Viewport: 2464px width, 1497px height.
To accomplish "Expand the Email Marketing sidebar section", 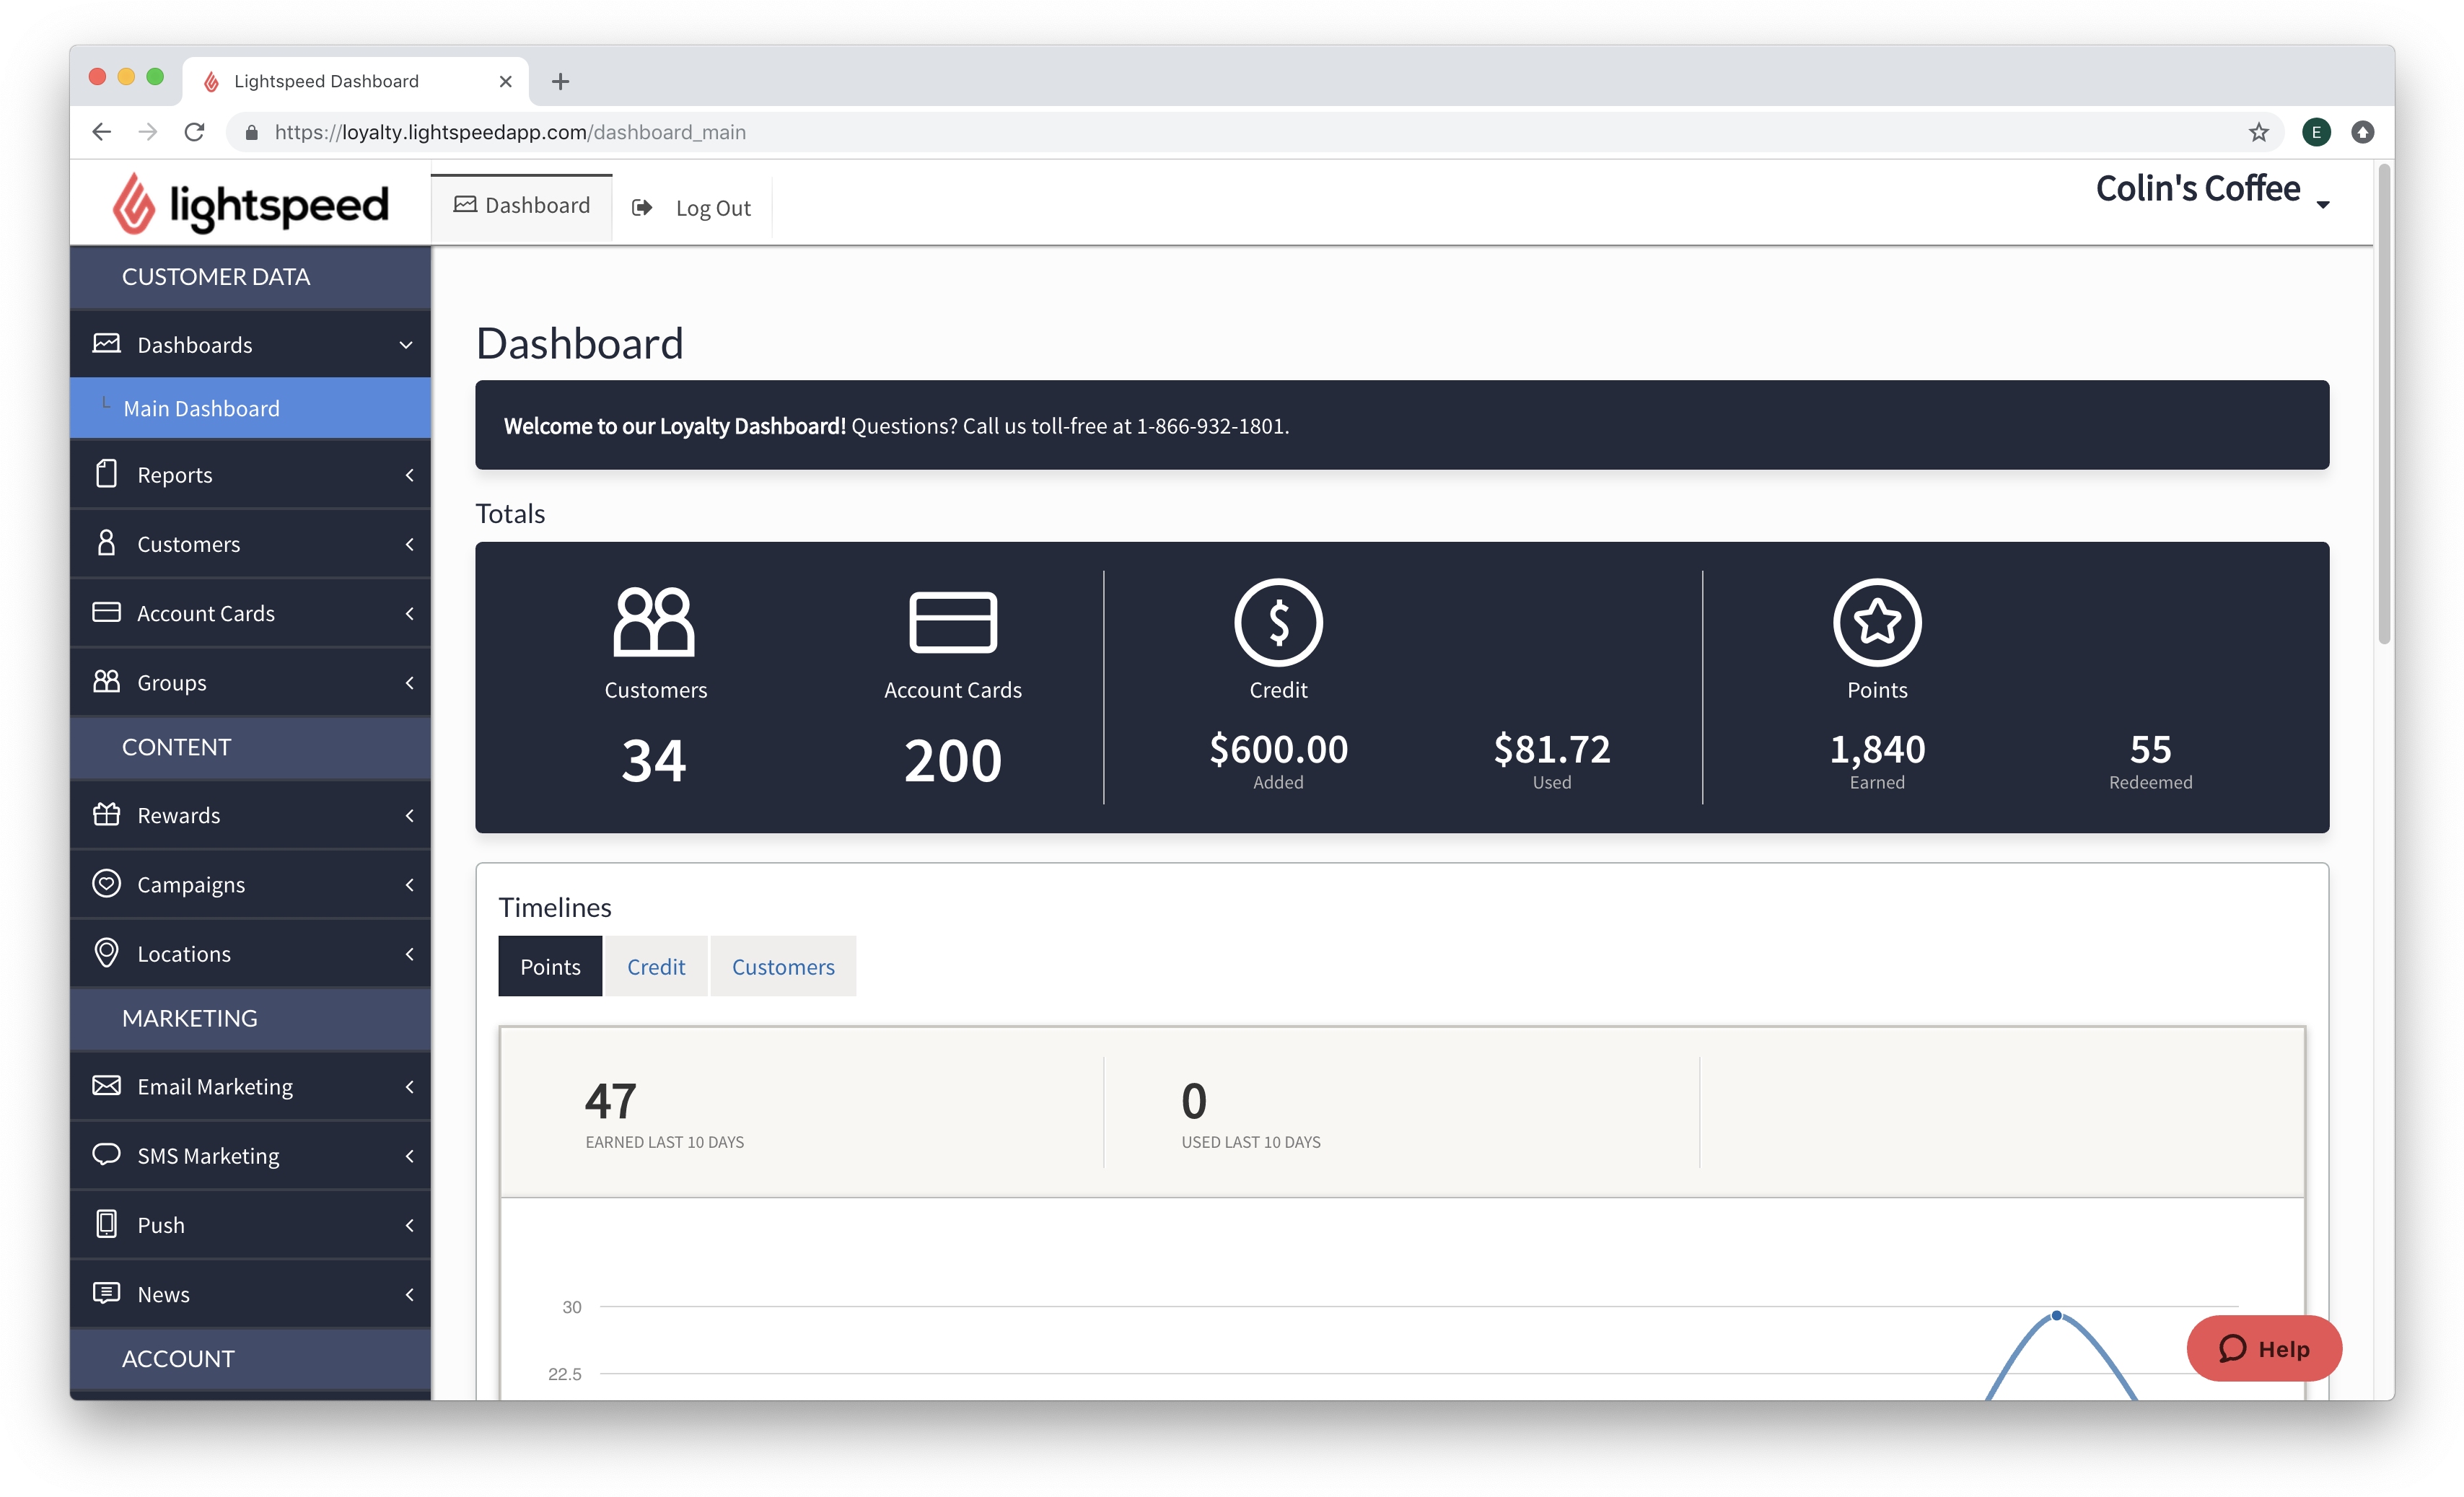I will tap(409, 1086).
